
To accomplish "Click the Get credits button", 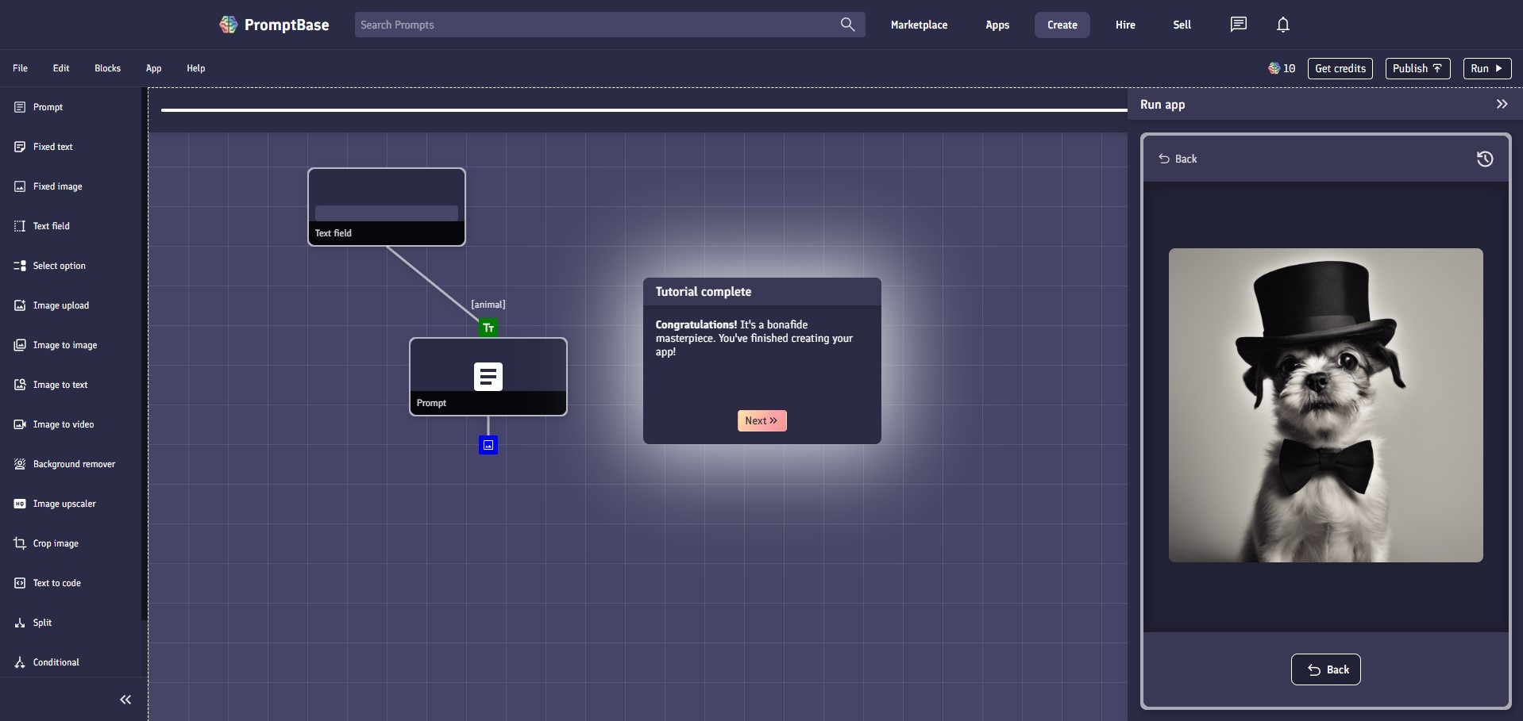I will tap(1340, 68).
